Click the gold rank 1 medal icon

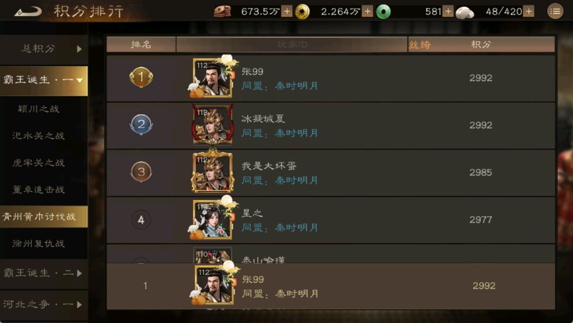tap(141, 77)
